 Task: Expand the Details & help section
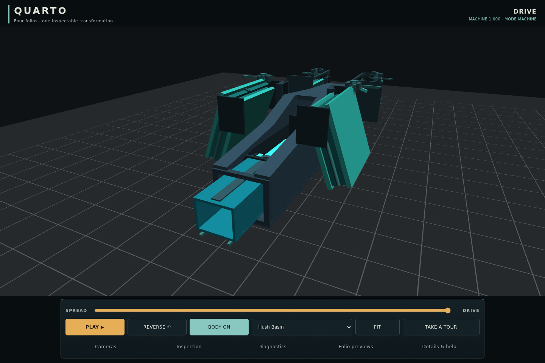439,347
